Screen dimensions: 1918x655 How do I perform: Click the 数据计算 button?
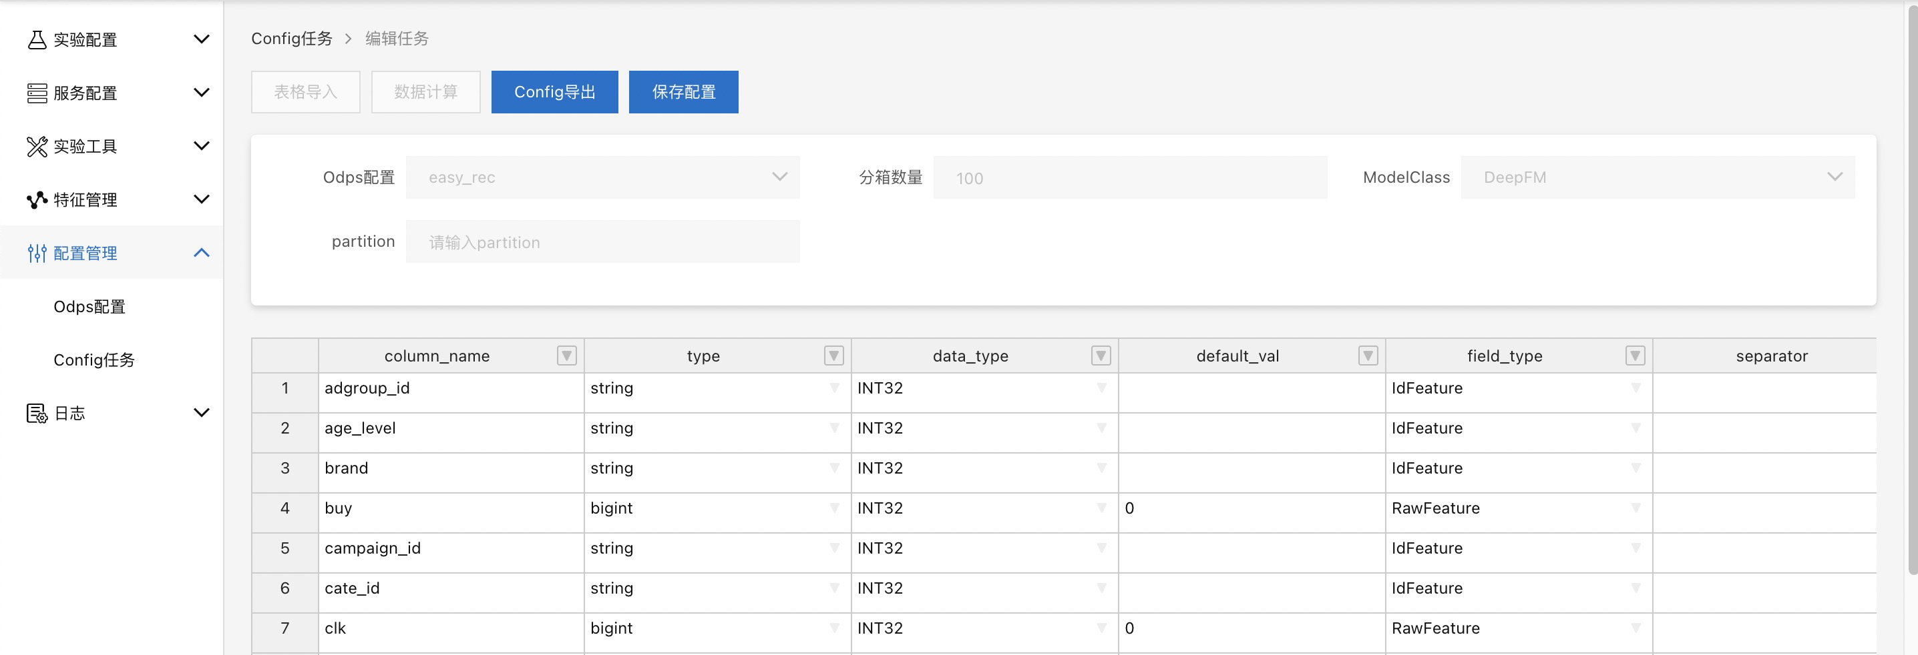(426, 92)
